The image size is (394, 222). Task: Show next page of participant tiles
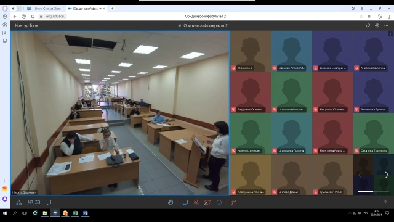tap(387, 175)
